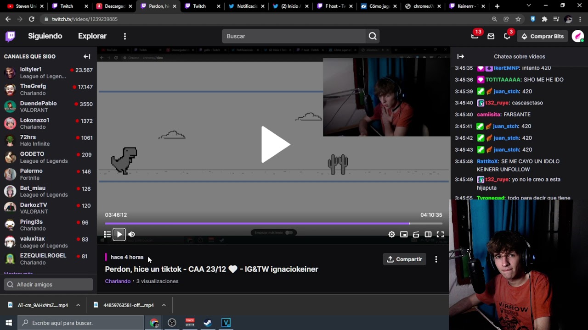Image resolution: width=588 pixels, height=330 pixels.
Task: Open Chrome media controls icon
Action: click(556, 19)
